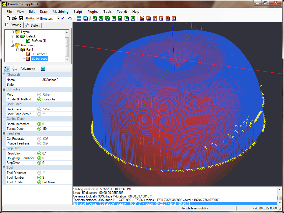Open the Units dropdown list
This screenshot has width=284, height=213.
point(58,19)
